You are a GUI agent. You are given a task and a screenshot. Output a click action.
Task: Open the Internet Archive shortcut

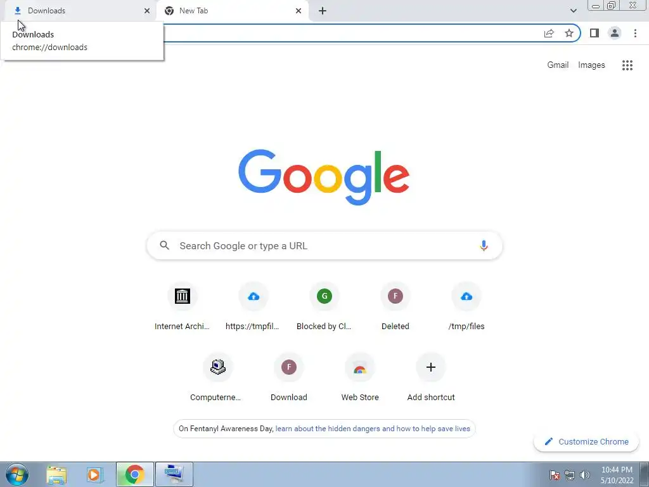pos(182,307)
